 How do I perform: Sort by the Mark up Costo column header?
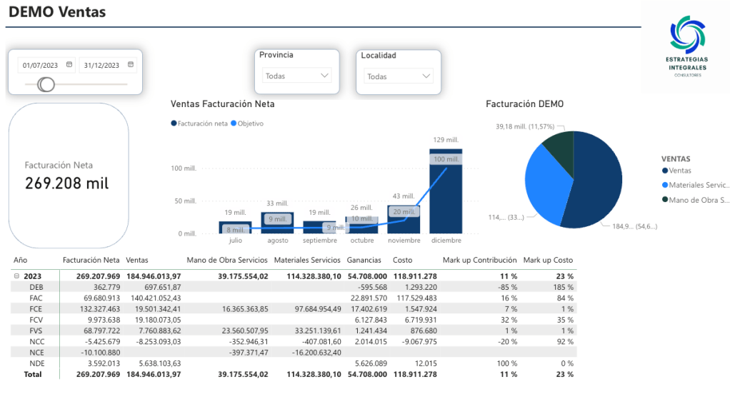(x=547, y=261)
